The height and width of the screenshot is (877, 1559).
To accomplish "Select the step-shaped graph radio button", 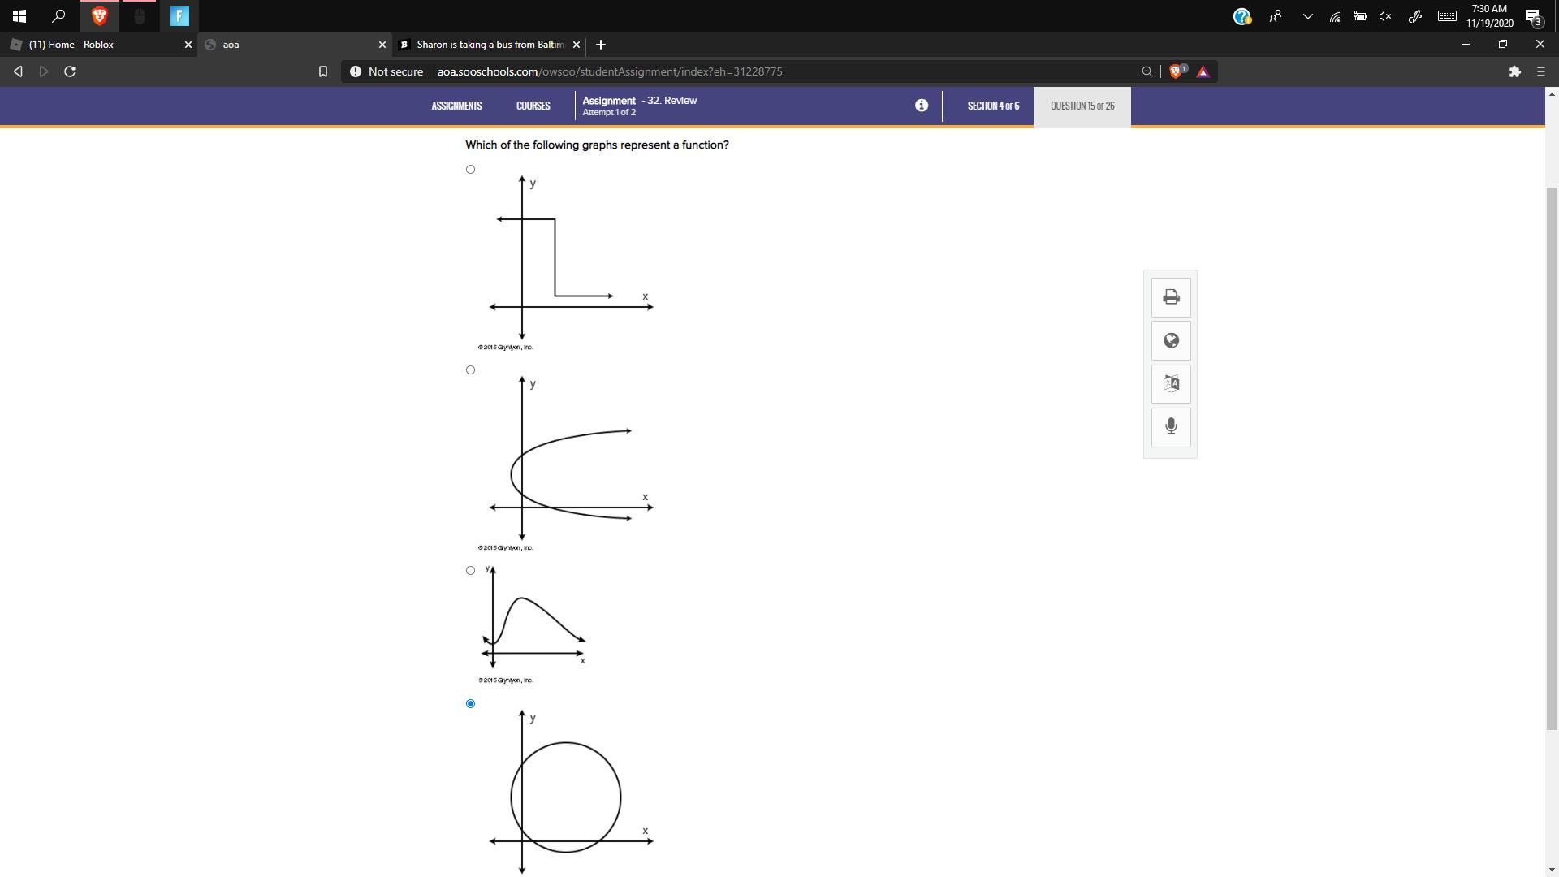I will (x=470, y=170).
